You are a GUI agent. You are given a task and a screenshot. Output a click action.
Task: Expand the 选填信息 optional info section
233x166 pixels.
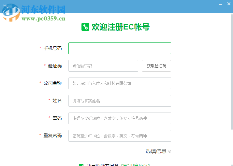click(x=158, y=151)
